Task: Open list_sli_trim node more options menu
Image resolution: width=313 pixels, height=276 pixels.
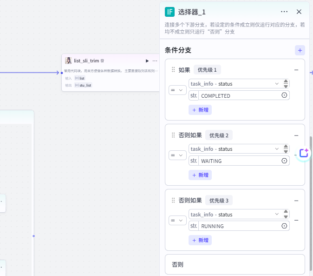Action: coord(155,61)
